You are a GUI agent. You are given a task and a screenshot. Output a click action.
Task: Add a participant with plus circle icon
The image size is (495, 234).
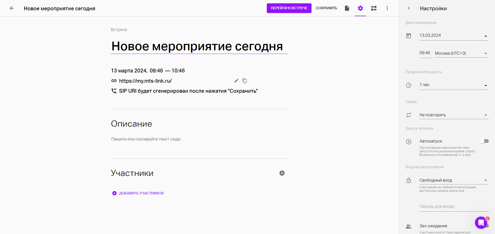click(x=282, y=173)
